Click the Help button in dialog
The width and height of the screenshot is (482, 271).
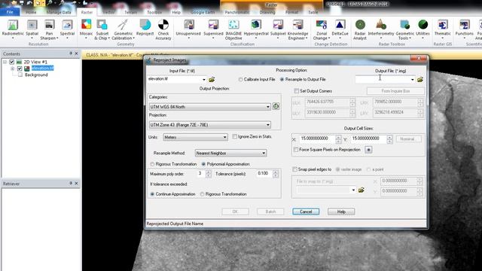341,212
